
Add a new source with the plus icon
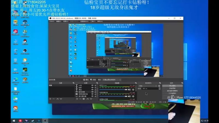tap(77, 99)
